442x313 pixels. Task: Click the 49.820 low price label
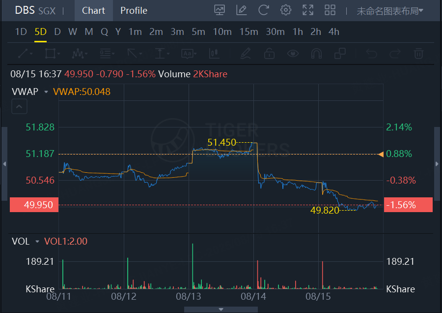(325, 210)
